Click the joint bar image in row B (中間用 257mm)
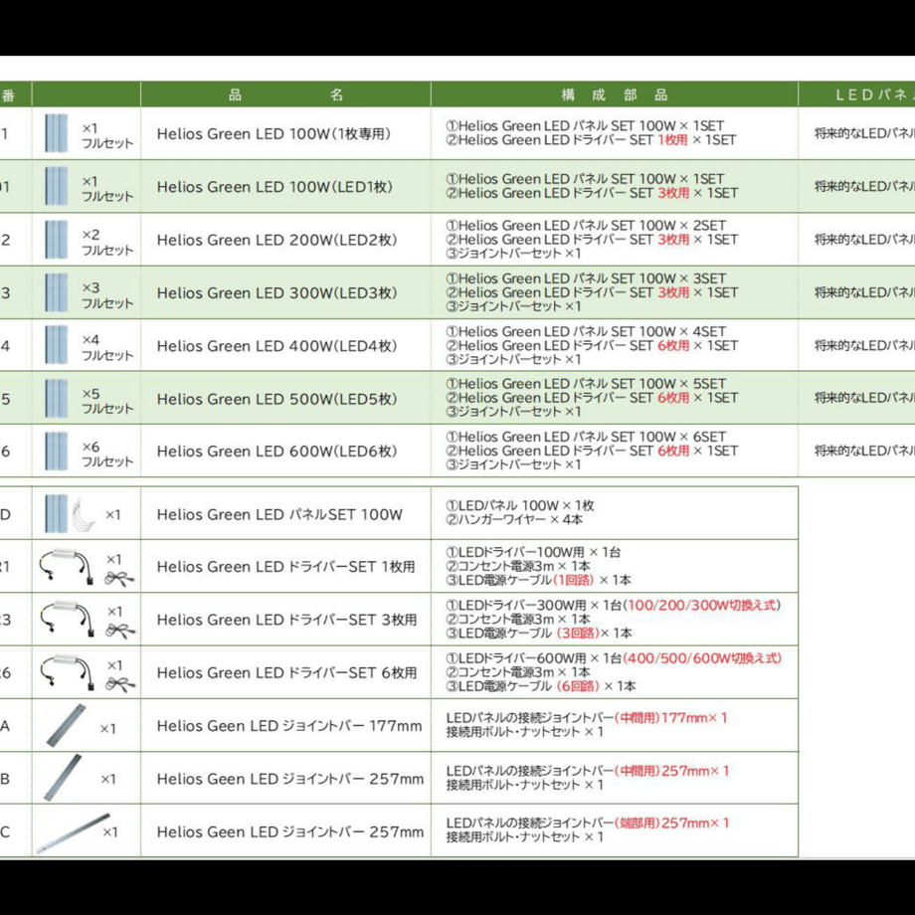 click(x=63, y=778)
